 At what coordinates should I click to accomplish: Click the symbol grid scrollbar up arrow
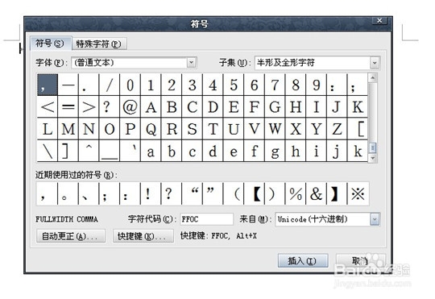coord(373,77)
